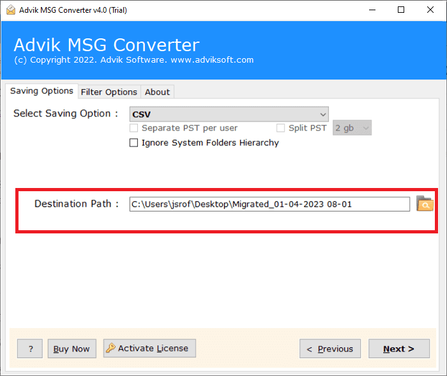Go back with the Previous button
447x376 pixels.
[330, 349]
